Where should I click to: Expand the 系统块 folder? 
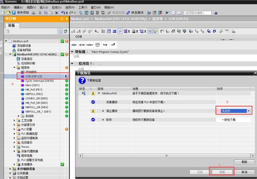coord(18,116)
